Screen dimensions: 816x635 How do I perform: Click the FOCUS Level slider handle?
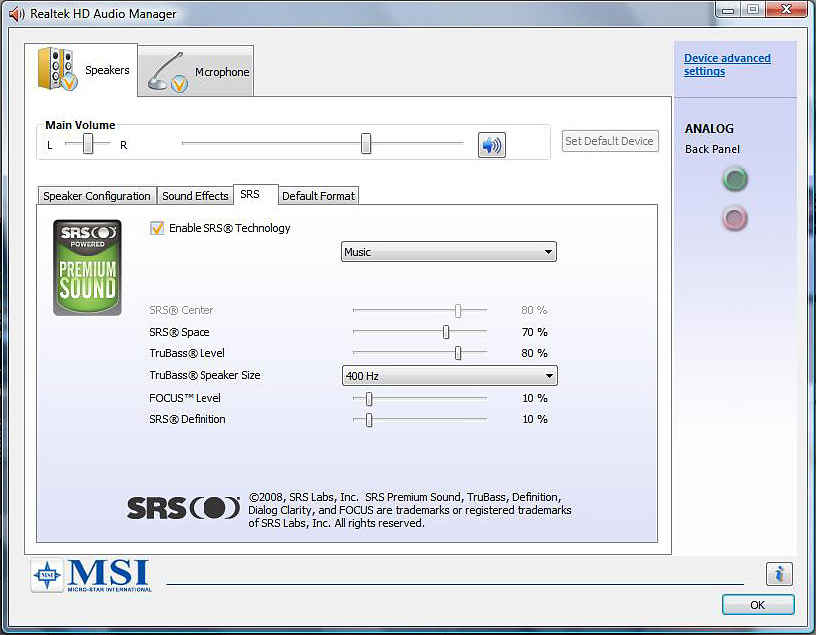pos(369,399)
